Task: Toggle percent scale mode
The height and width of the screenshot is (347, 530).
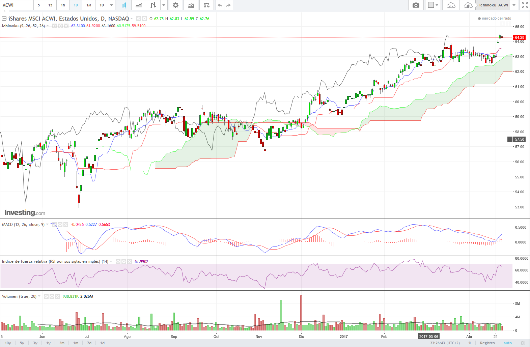Action: point(470,343)
